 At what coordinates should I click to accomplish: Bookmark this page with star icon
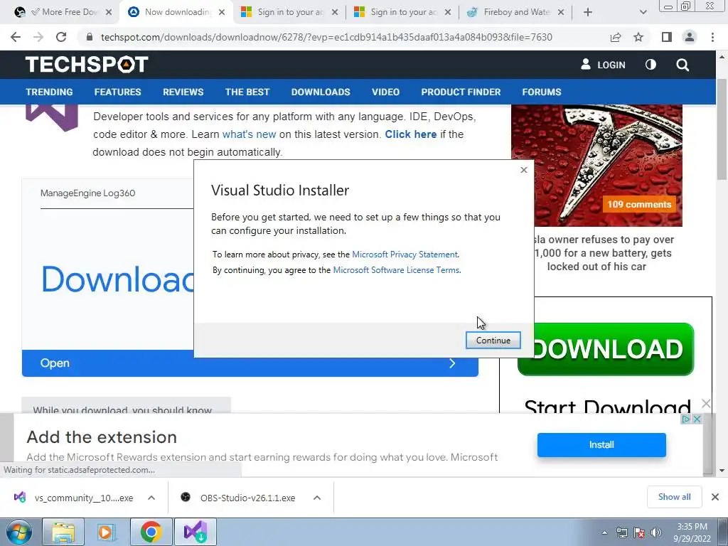tap(638, 37)
